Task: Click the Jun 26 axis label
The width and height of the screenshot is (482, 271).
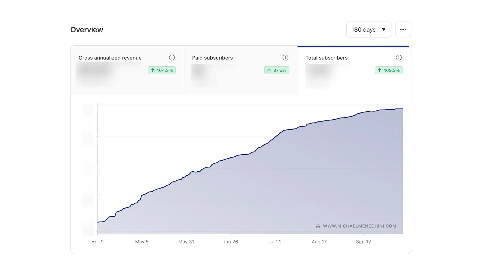Action: coord(230,242)
